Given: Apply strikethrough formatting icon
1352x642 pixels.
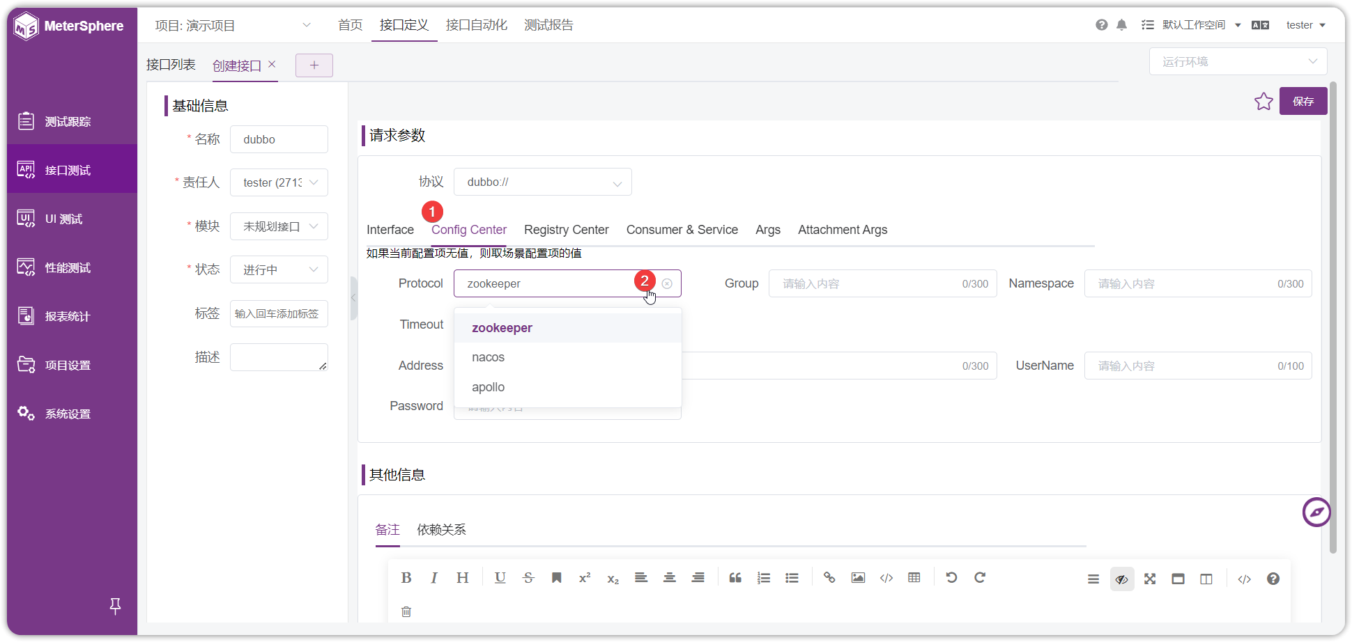Looking at the screenshot, I should click(528, 578).
